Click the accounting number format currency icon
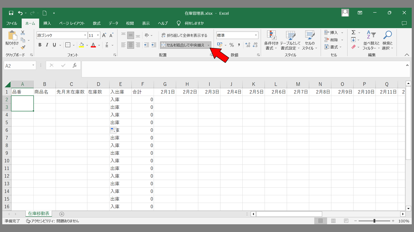Viewport: 414px width, 232px height. pyautogui.click(x=220, y=45)
